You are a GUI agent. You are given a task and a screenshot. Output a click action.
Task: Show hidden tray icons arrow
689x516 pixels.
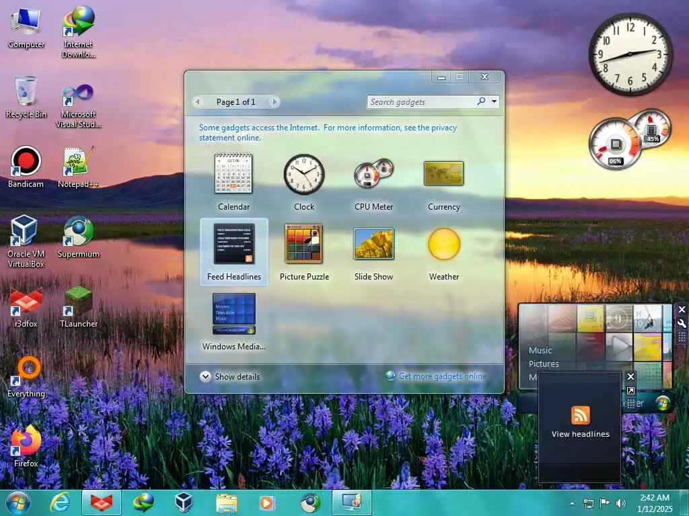572,503
